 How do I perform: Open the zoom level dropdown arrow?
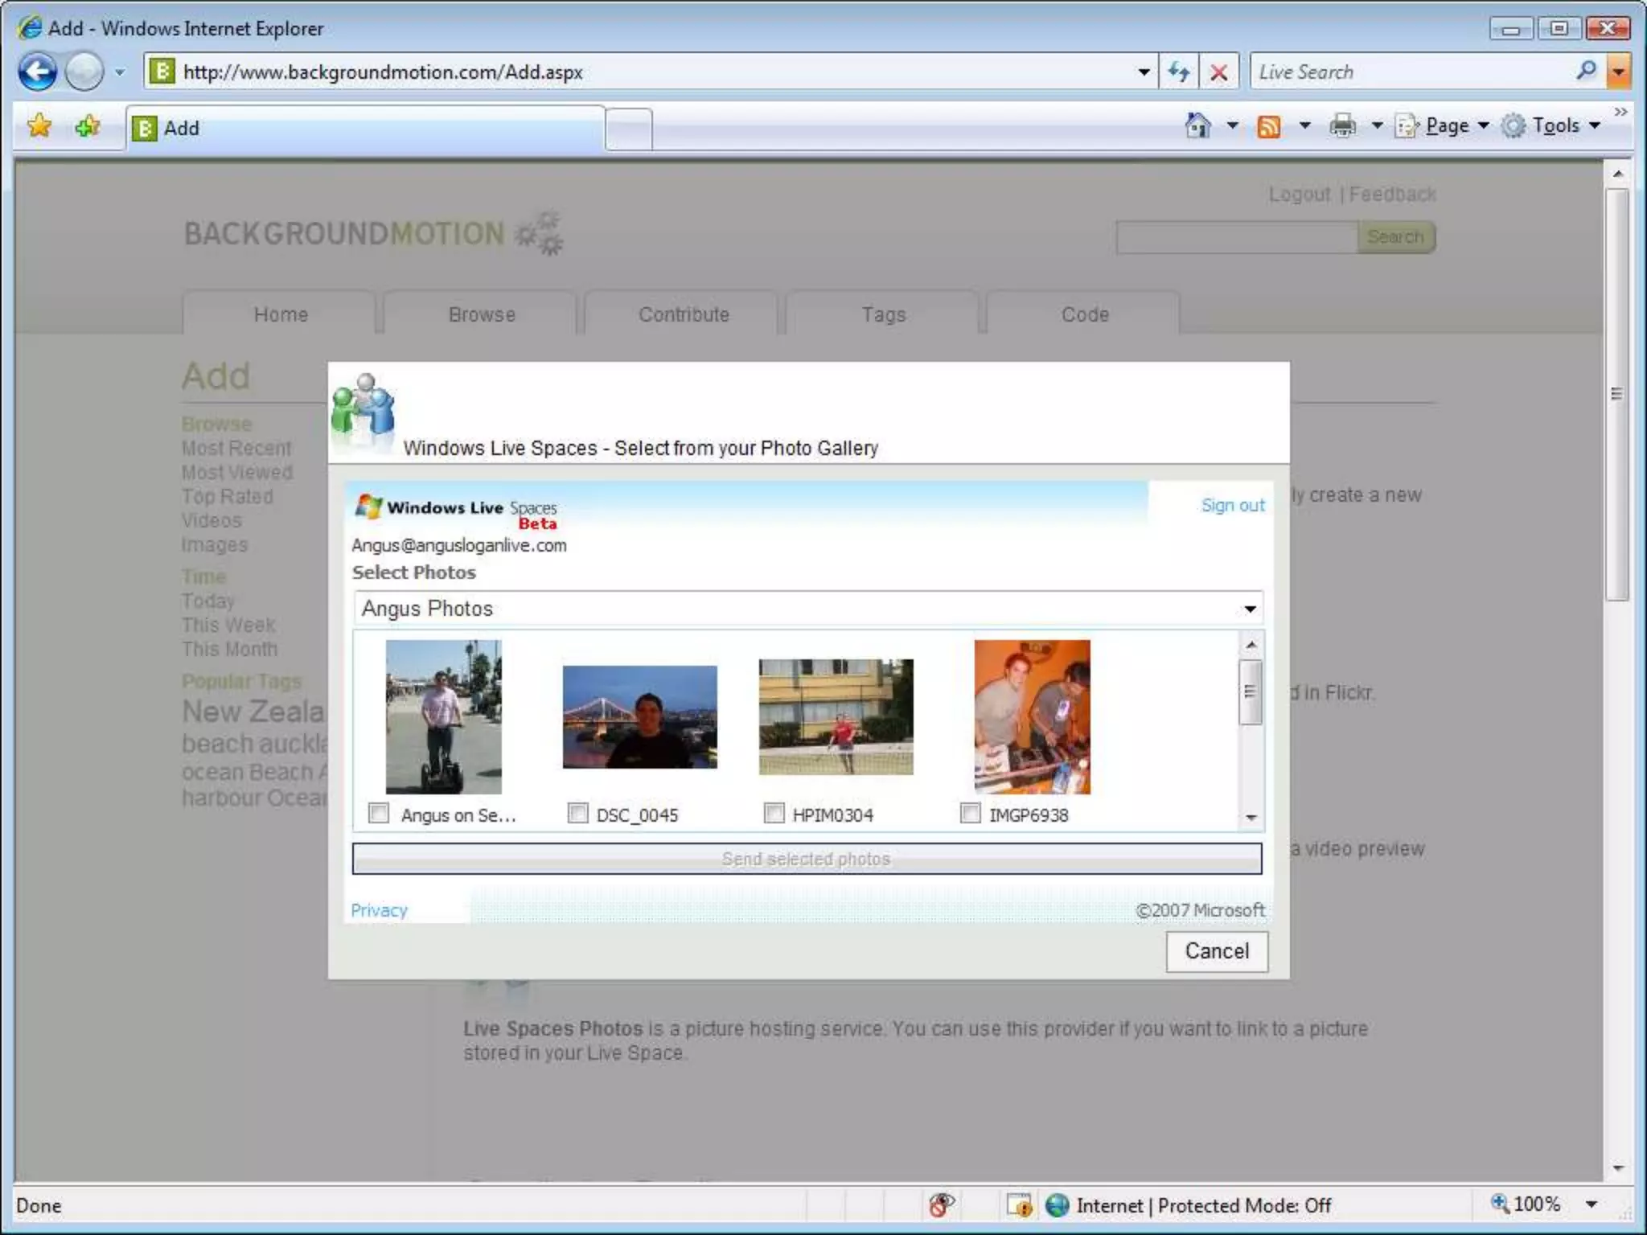pos(1591,1204)
